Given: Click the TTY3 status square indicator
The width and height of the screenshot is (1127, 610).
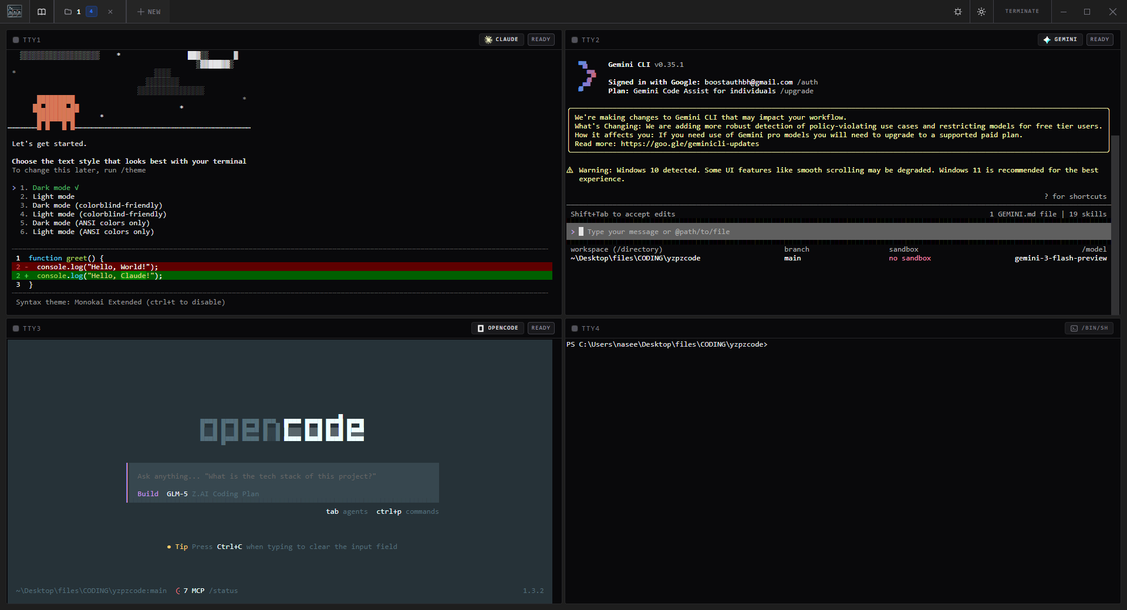Looking at the screenshot, I should coord(16,328).
